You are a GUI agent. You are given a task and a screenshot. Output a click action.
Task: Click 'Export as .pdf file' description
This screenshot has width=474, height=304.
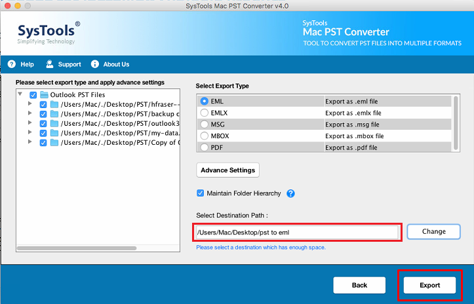click(x=351, y=147)
